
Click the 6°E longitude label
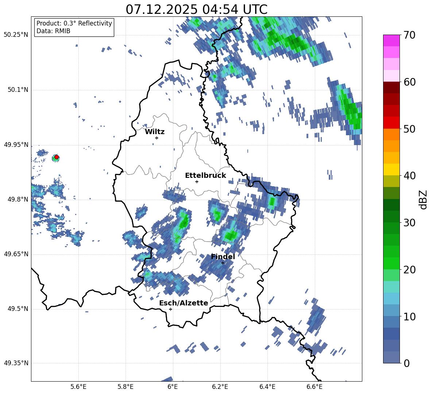173,387
